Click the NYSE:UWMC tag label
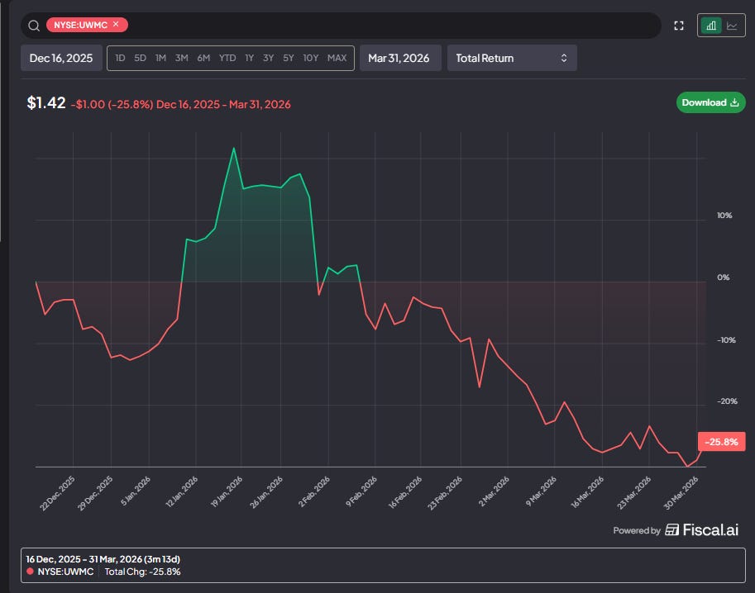 coord(80,25)
